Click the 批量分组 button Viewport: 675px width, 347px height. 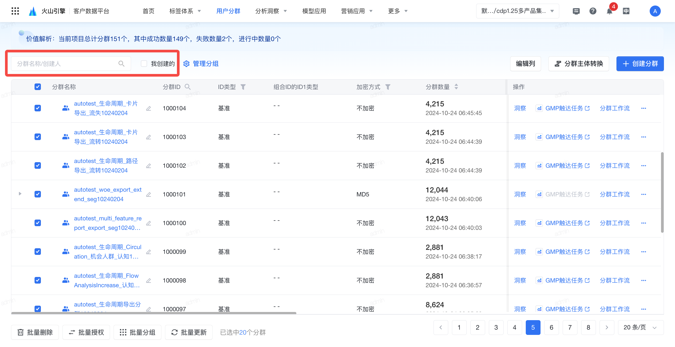[137, 333]
